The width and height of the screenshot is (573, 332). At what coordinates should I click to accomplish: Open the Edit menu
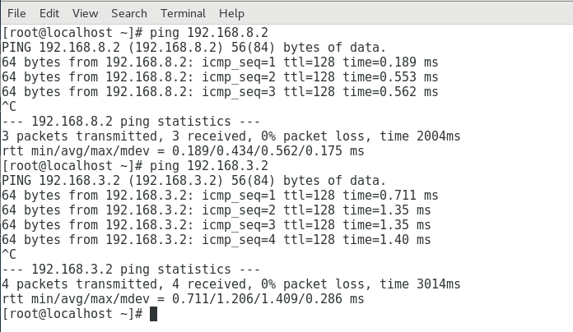49,13
